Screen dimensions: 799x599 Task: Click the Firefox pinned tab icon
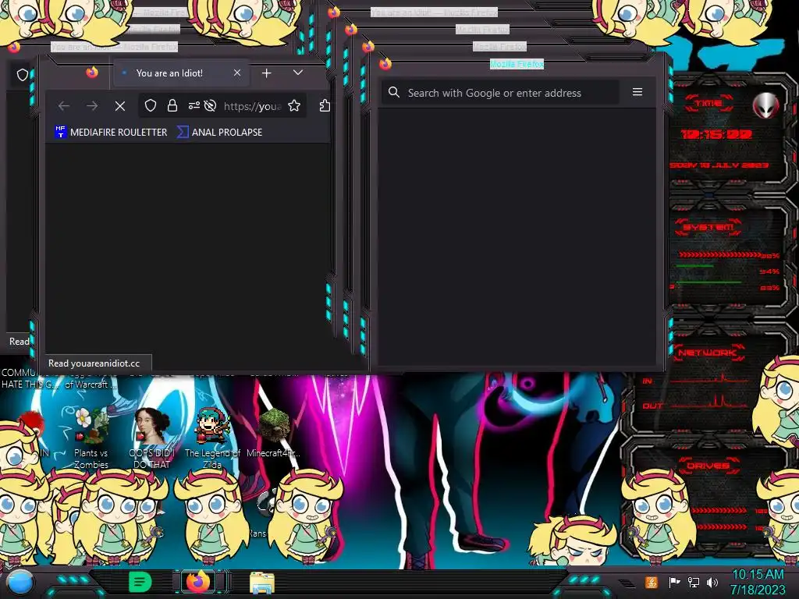(x=92, y=73)
